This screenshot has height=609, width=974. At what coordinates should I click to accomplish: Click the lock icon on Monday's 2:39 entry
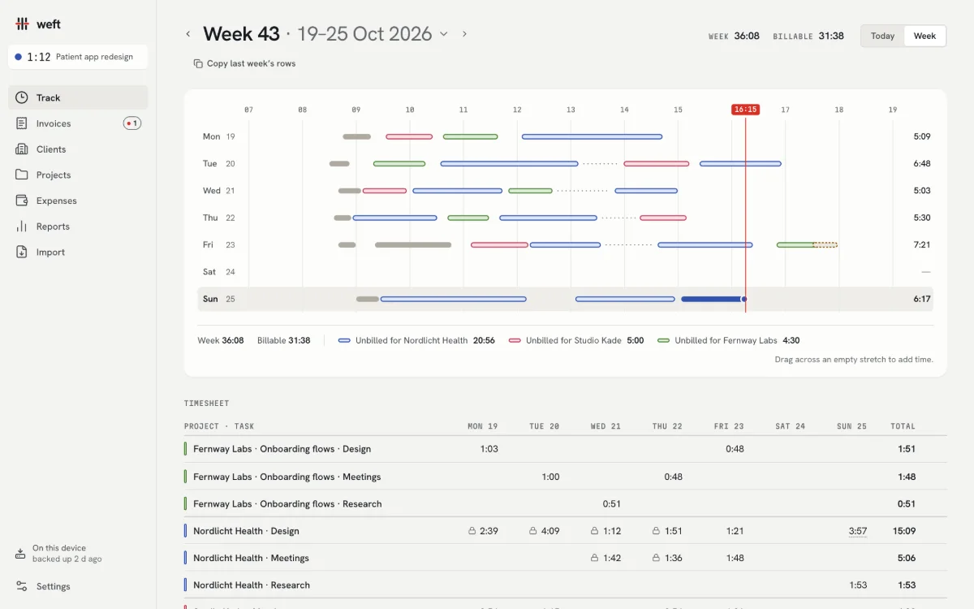tap(472, 531)
